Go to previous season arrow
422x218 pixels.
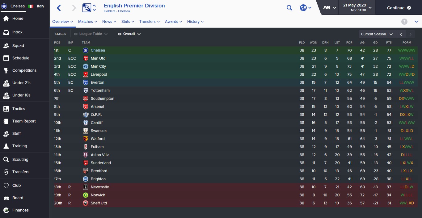[x=401, y=34]
